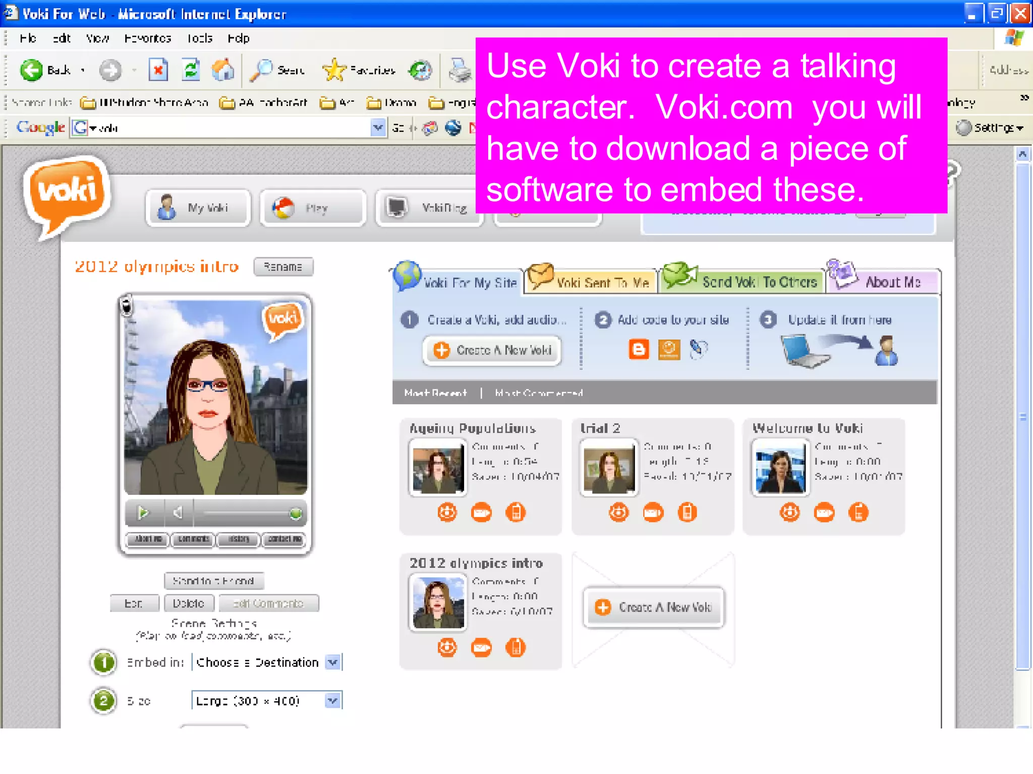Image resolution: width=1033 pixels, height=774 pixels.
Task: Click first orange icon under Welcome to Voki
Action: (x=790, y=512)
